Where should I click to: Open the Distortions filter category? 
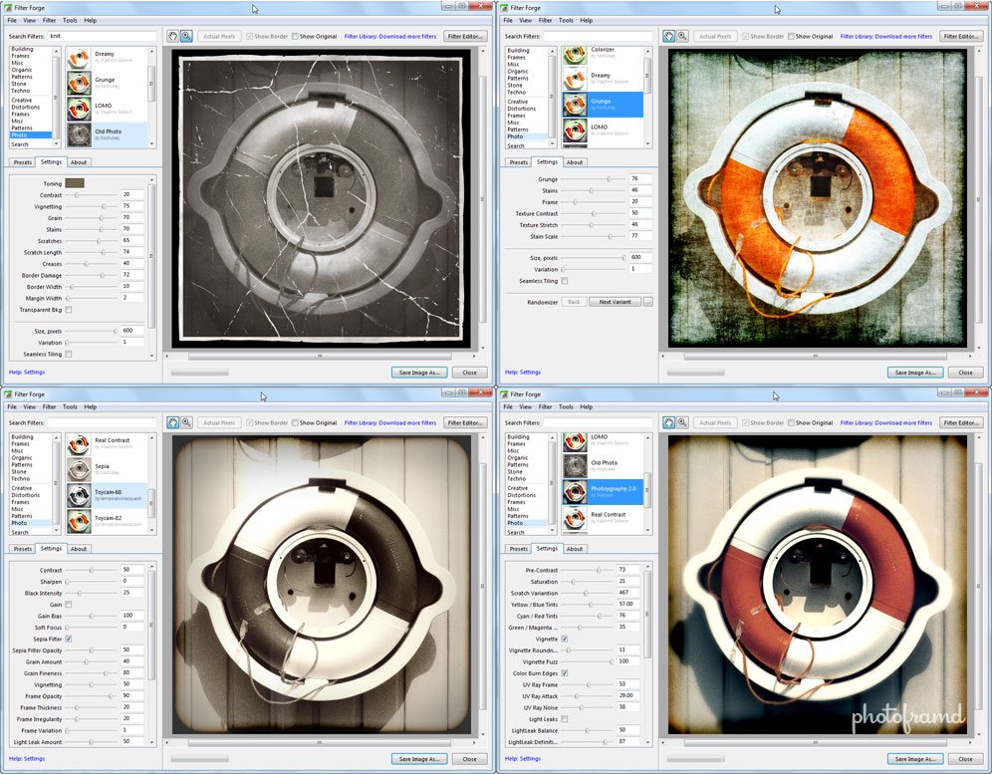[26, 107]
